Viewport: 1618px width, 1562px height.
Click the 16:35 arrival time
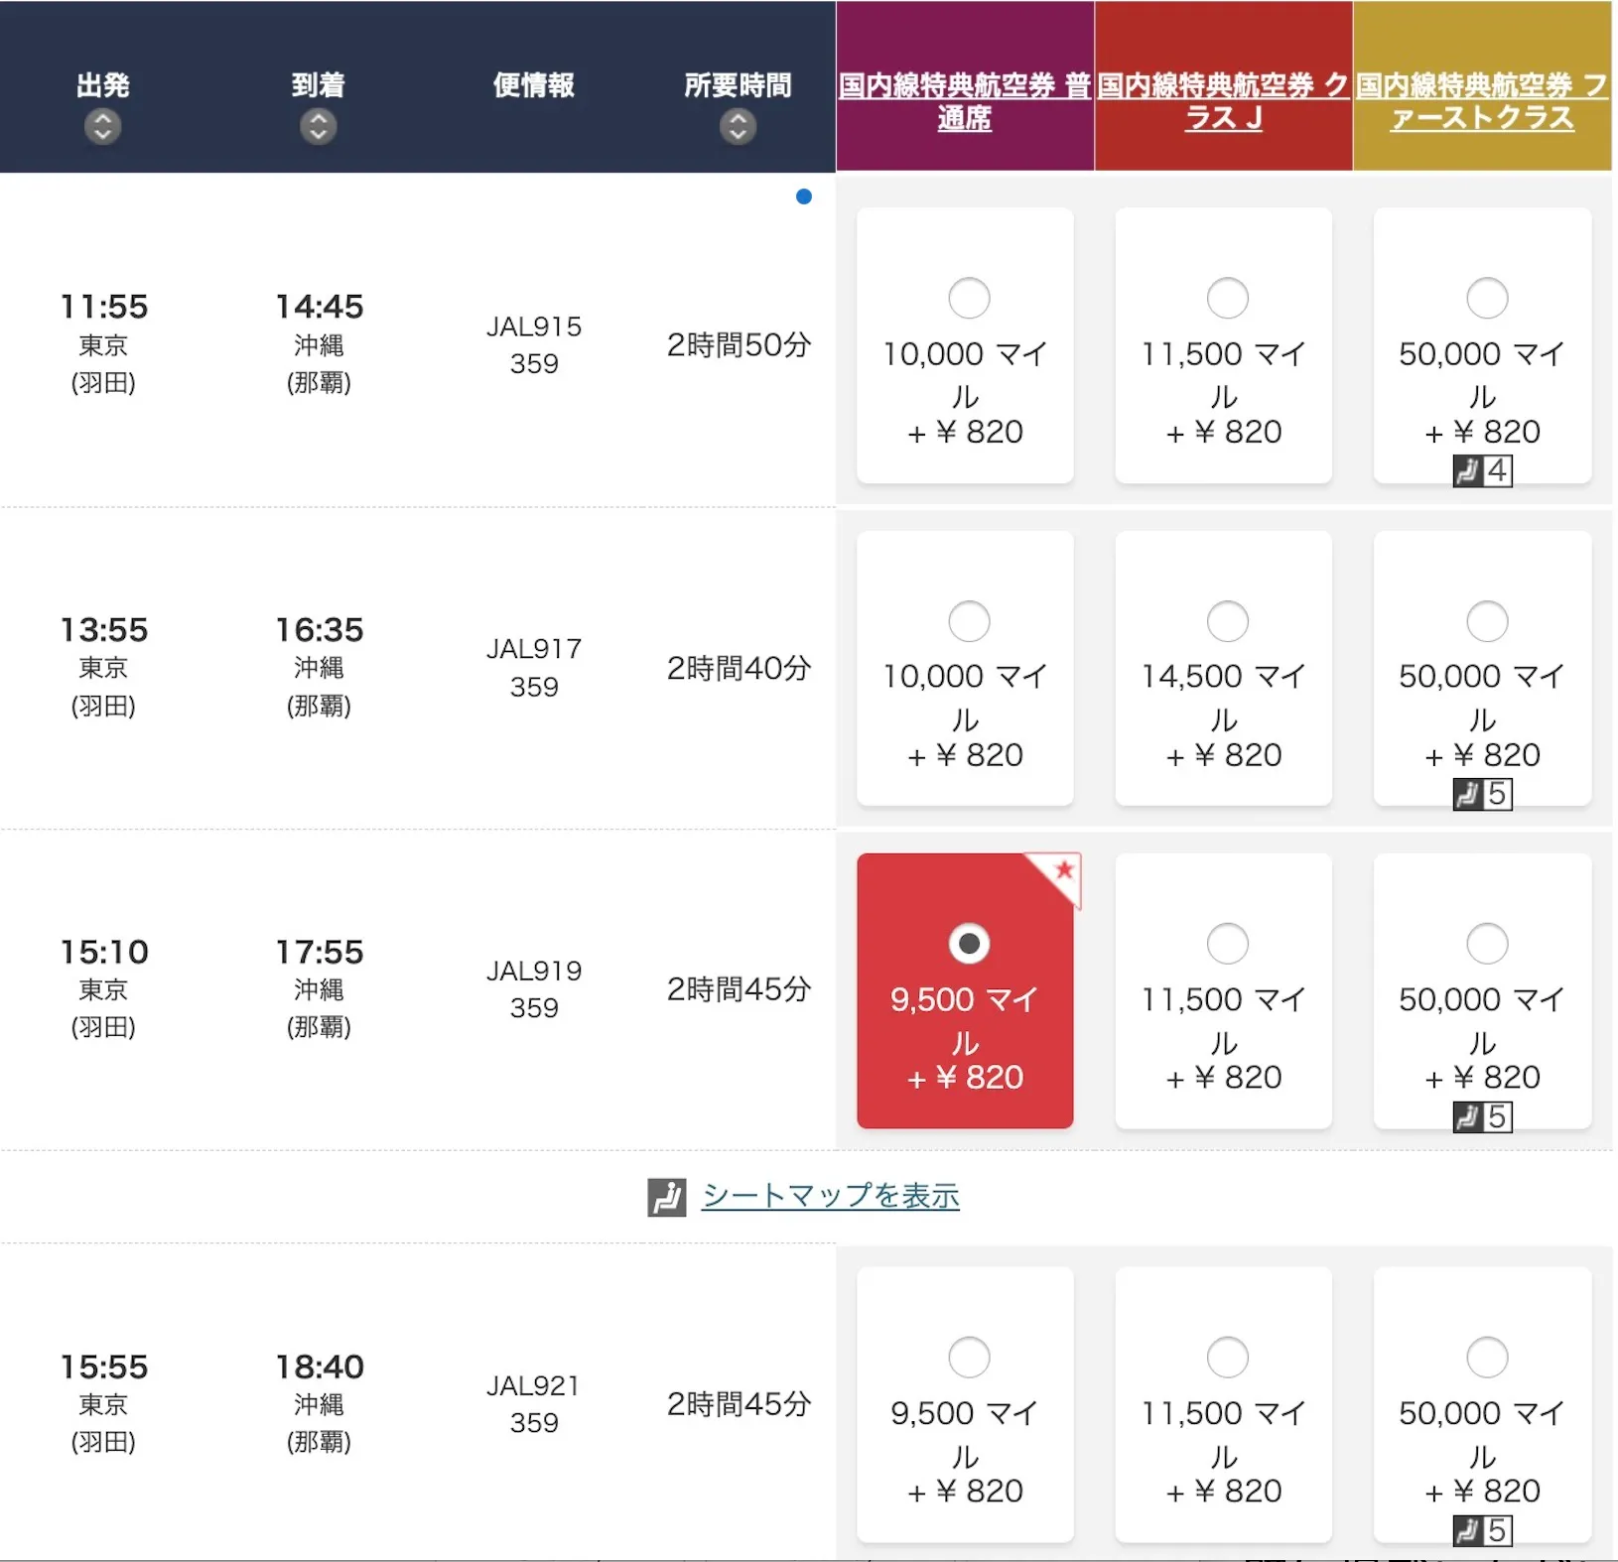click(x=319, y=630)
